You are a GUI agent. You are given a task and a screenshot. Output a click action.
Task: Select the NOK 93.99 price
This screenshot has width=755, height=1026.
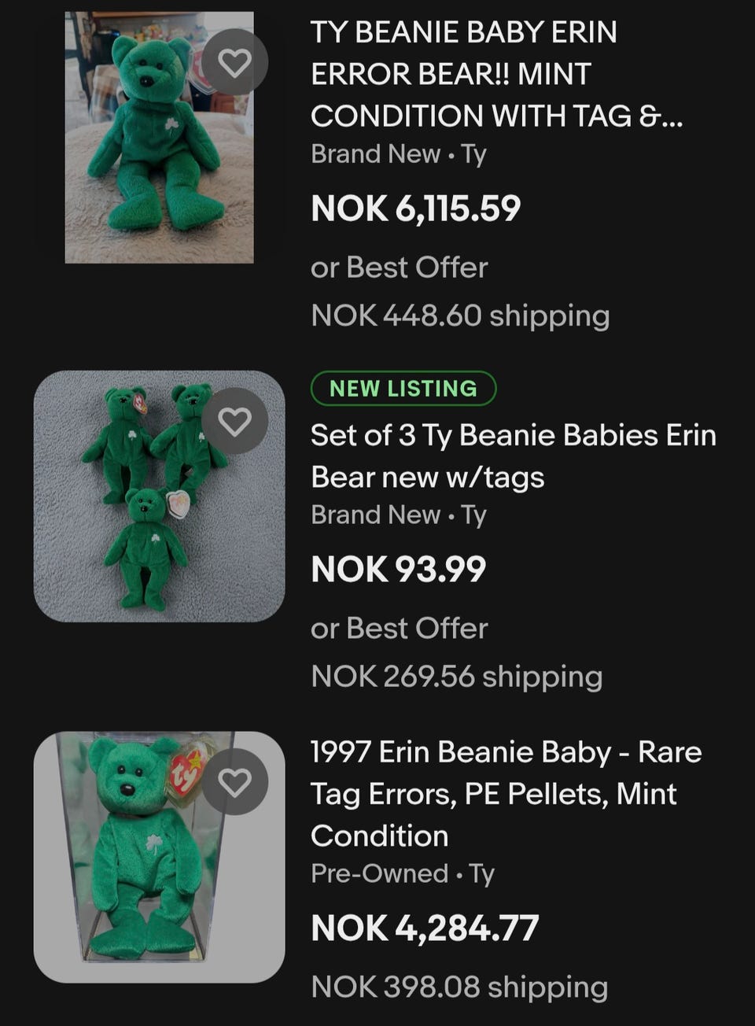pyautogui.click(x=399, y=569)
